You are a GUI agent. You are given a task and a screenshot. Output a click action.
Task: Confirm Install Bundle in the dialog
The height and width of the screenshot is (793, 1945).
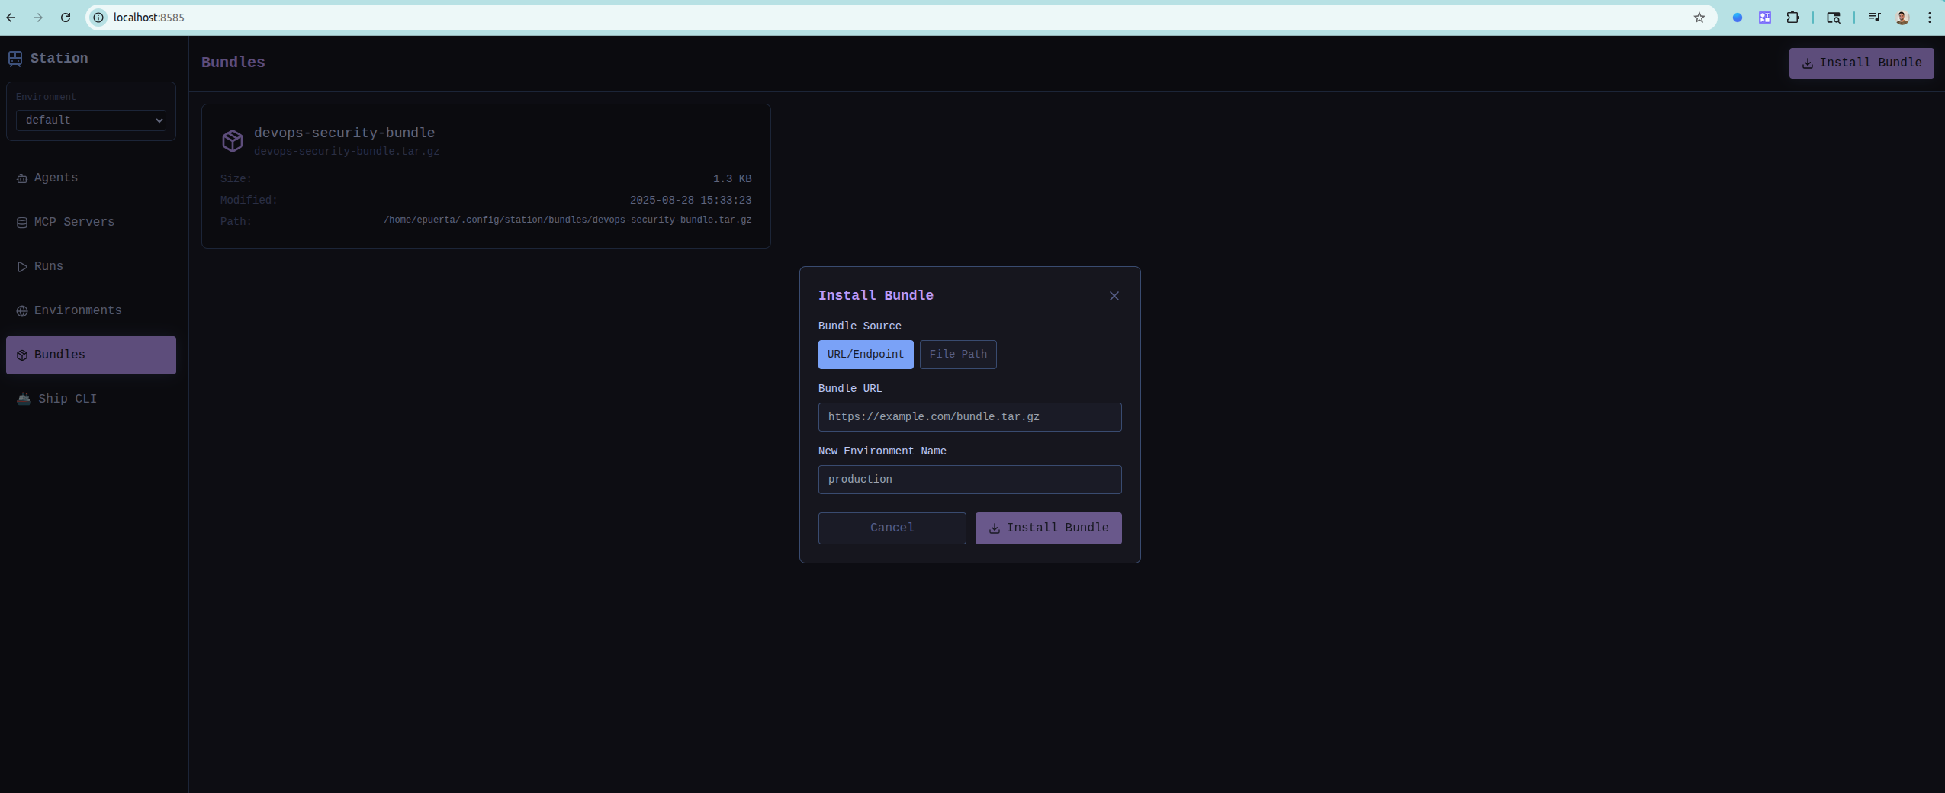[1049, 528]
